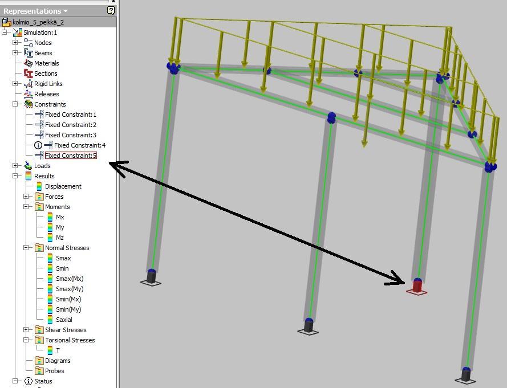Click the Status info icon
Viewport: 507px width, 388px height.
29,381
